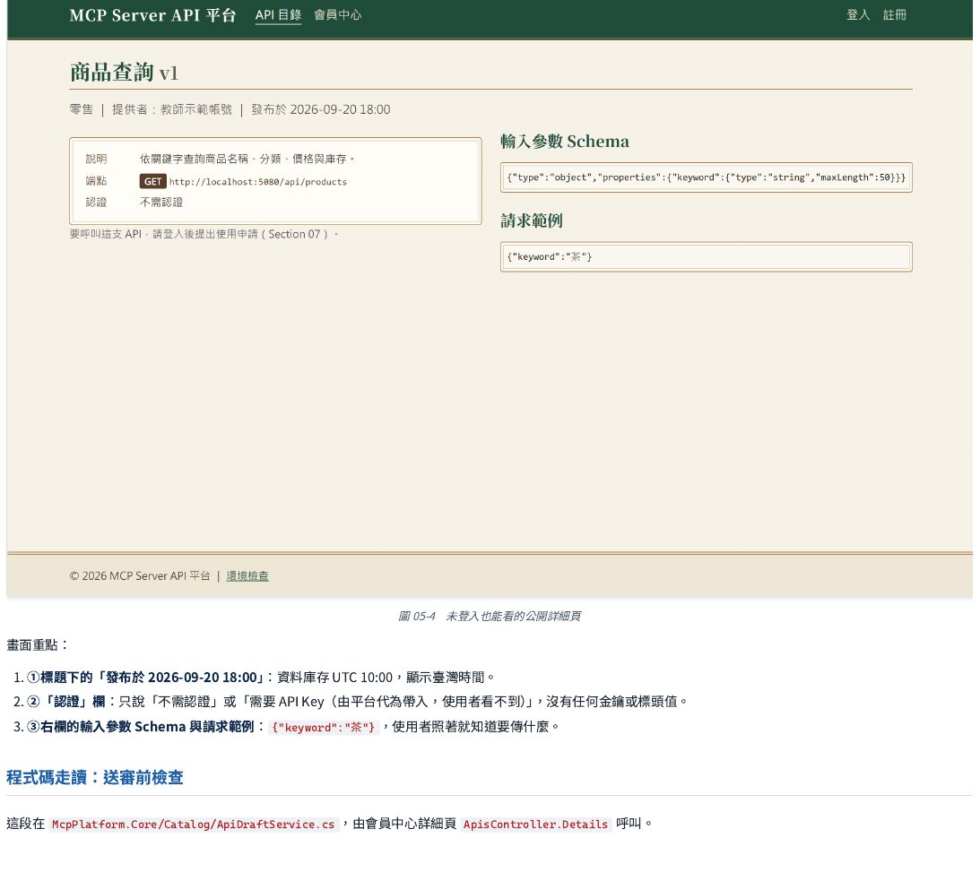Click inline code {"keyword":"茶"} in list item 3

tap(323, 727)
